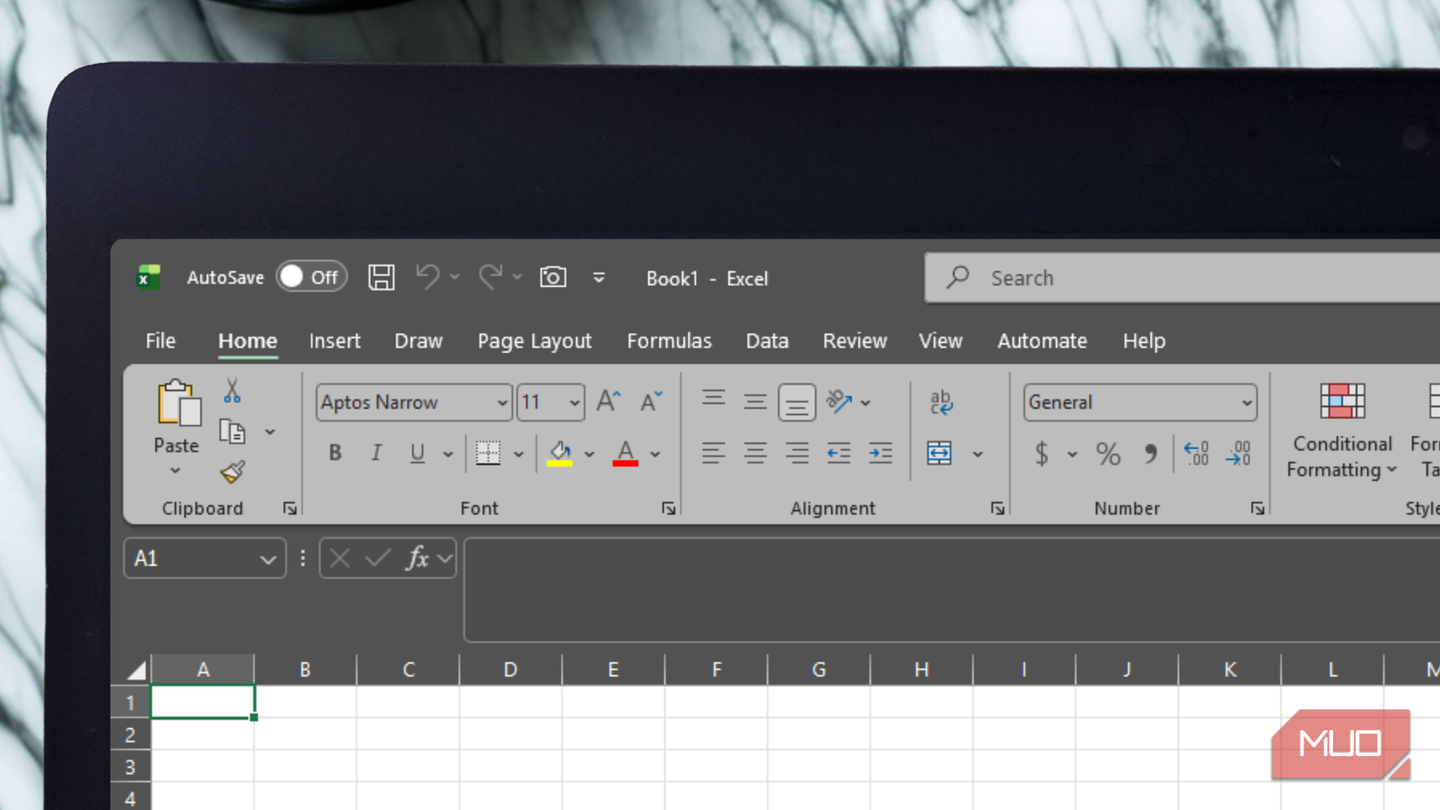Screen dimensions: 1440x810
Task: Toggle Wrap Text
Action: pos(941,401)
